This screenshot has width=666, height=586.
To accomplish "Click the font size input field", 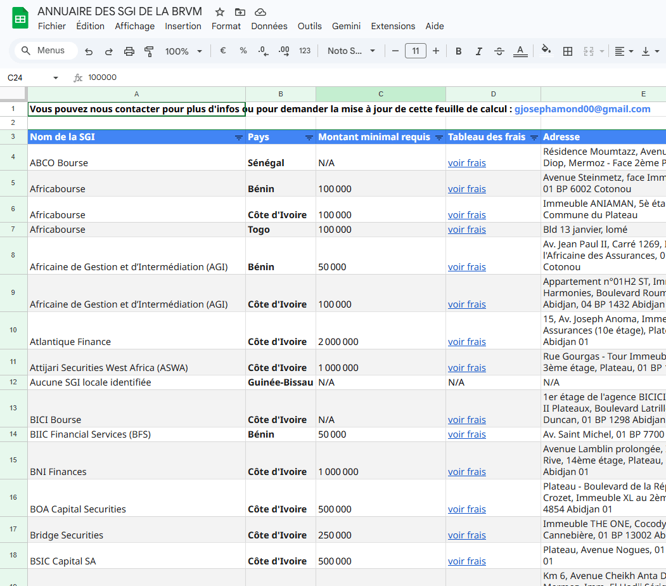I will (416, 51).
